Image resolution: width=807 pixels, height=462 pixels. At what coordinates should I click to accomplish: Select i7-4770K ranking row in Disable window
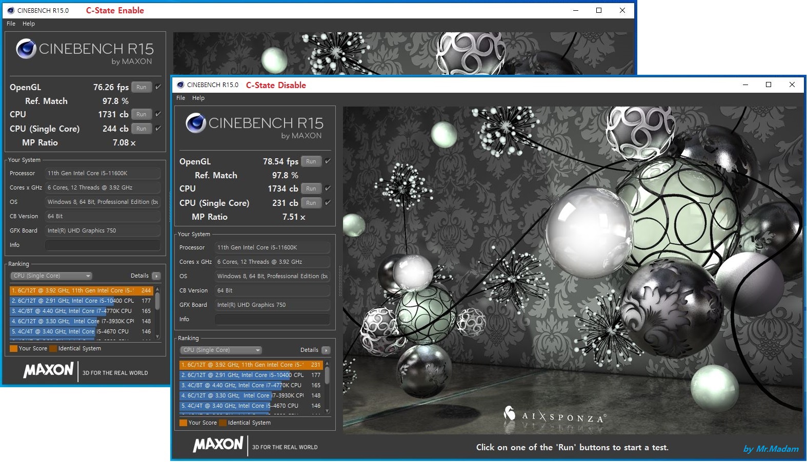click(251, 386)
